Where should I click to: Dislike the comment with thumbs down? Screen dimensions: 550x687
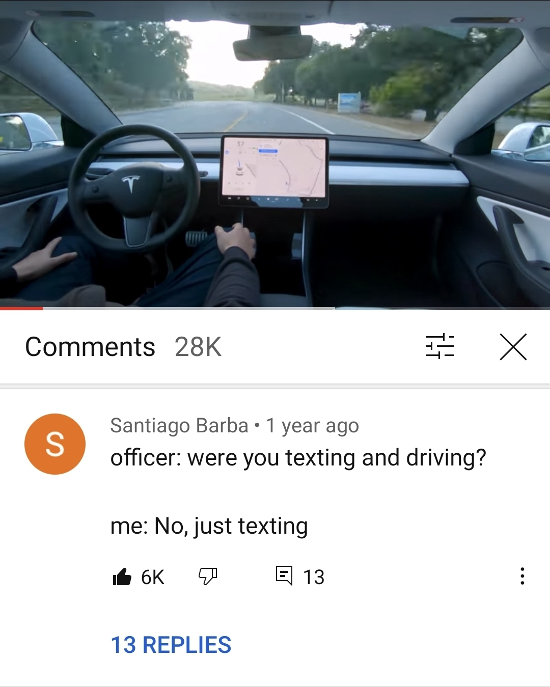point(208,576)
